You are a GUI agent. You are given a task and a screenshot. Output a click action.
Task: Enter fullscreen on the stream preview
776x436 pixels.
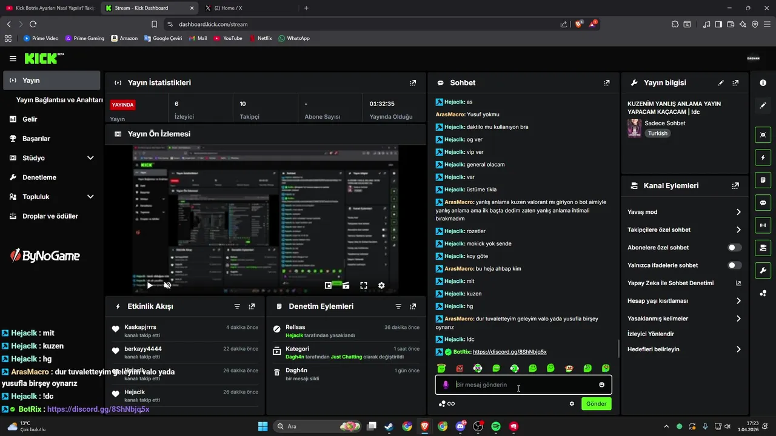(364, 285)
